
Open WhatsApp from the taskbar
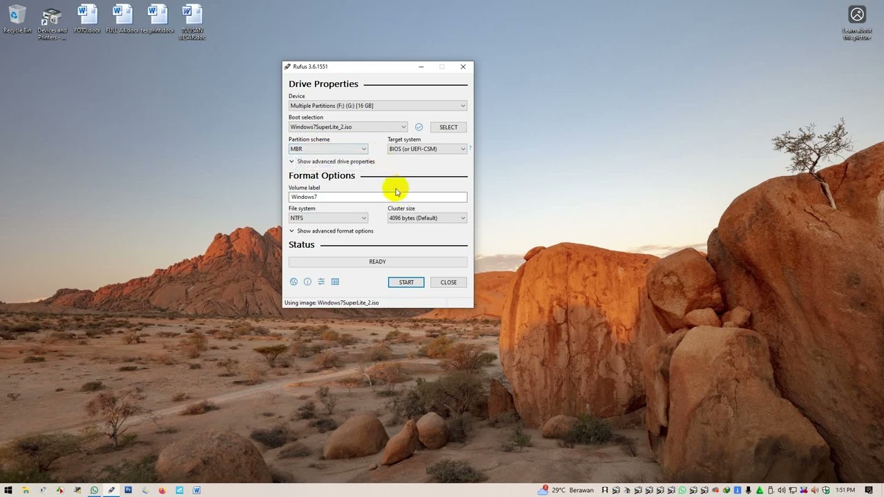pyautogui.click(x=94, y=490)
